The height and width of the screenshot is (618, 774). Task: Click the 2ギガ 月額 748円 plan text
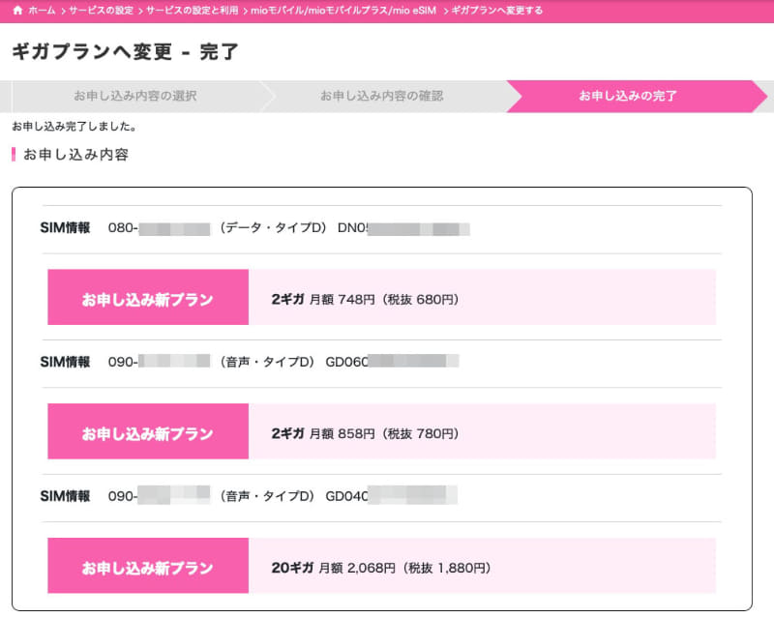(x=365, y=299)
